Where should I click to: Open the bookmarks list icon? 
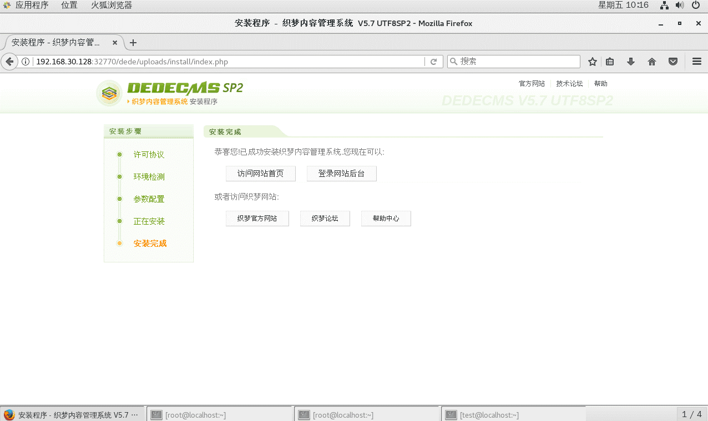[610, 62]
